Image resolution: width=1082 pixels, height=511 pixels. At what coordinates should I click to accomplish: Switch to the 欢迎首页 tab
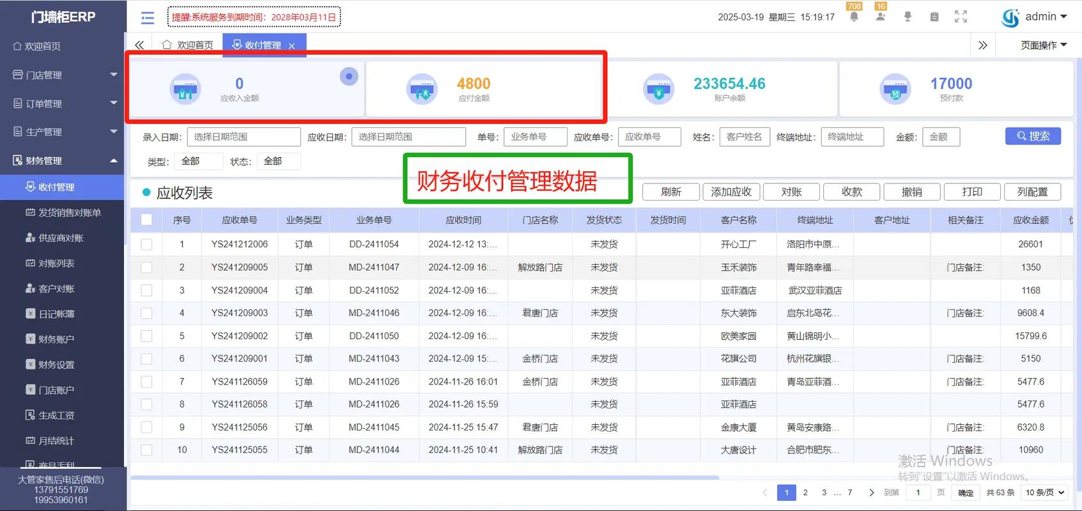(188, 45)
